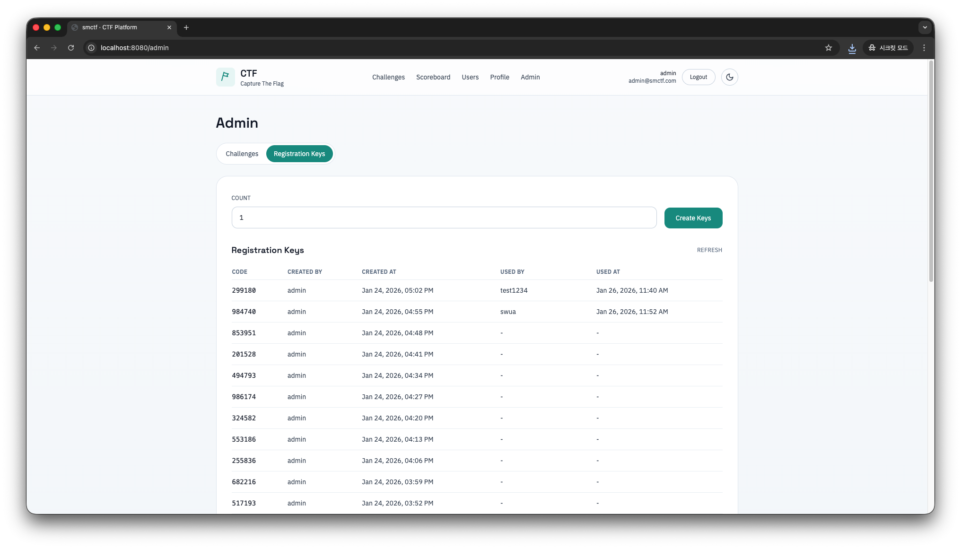Switch to Challenges admin tab
This screenshot has width=961, height=549.
pos(242,154)
